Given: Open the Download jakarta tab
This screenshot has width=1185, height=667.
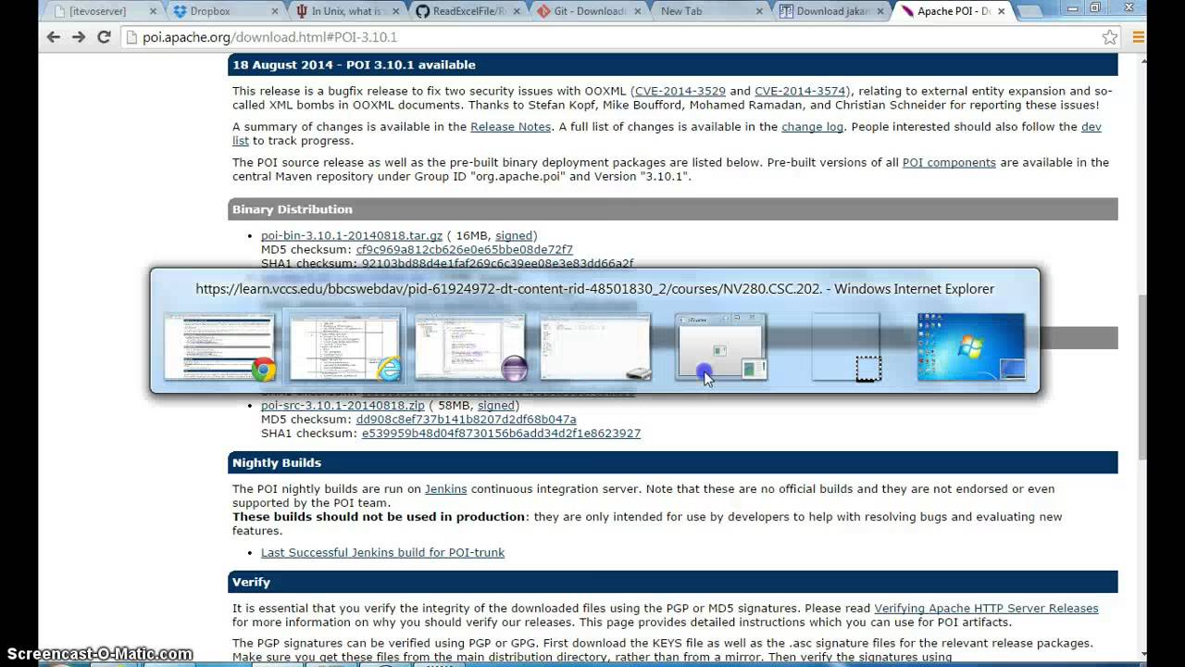Looking at the screenshot, I should tap(832, 11).
